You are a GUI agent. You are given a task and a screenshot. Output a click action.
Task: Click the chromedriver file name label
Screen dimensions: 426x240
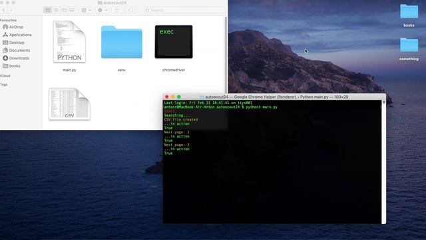pos(174,70)
